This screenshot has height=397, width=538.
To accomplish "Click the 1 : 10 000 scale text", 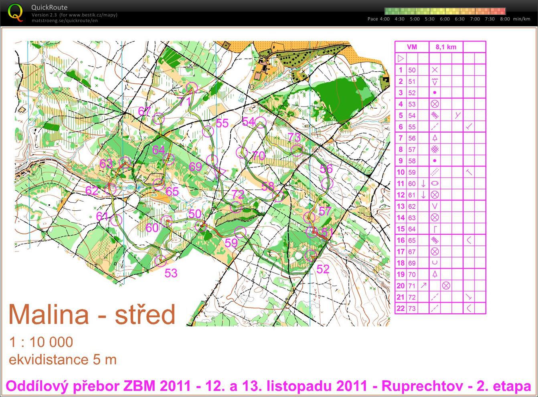I will coord(41,342).
